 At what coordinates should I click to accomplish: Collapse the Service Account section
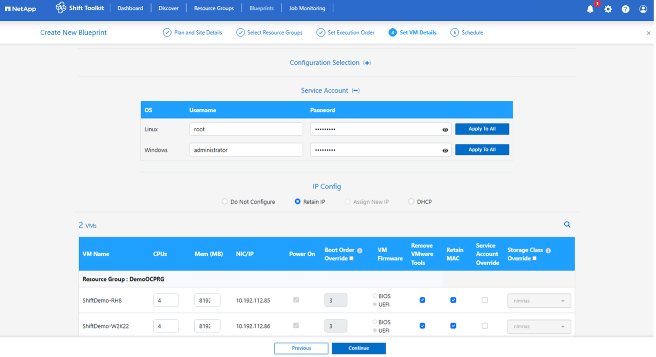[x=355, y=90]
